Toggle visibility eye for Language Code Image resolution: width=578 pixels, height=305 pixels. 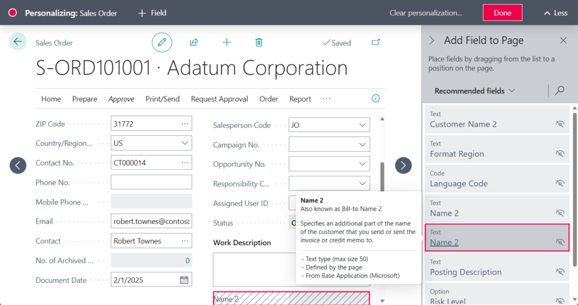tap(560, 183)
